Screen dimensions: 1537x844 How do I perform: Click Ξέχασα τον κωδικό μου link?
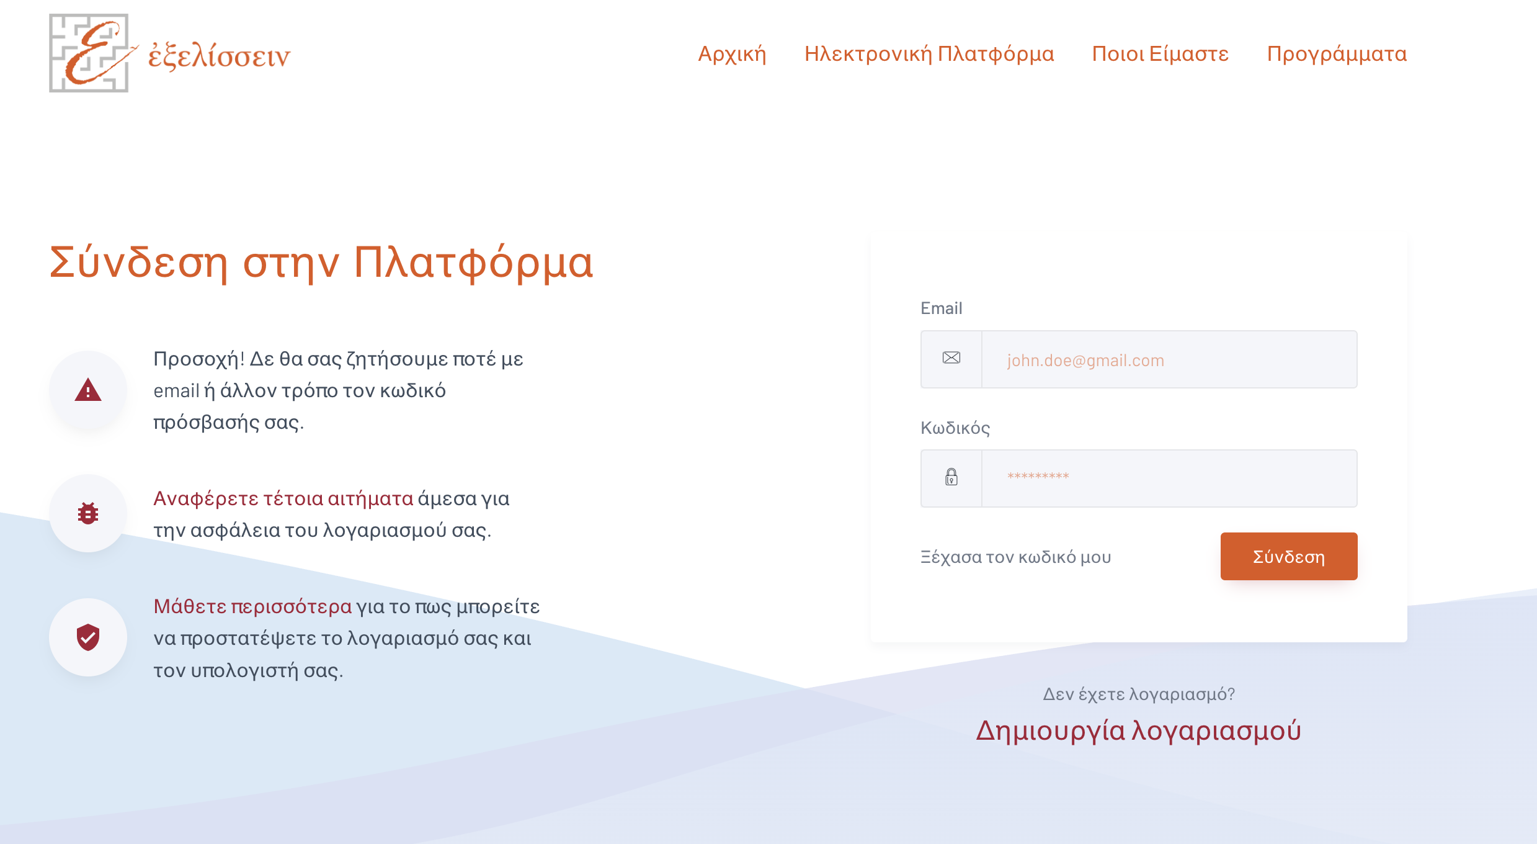point(1016,557)
